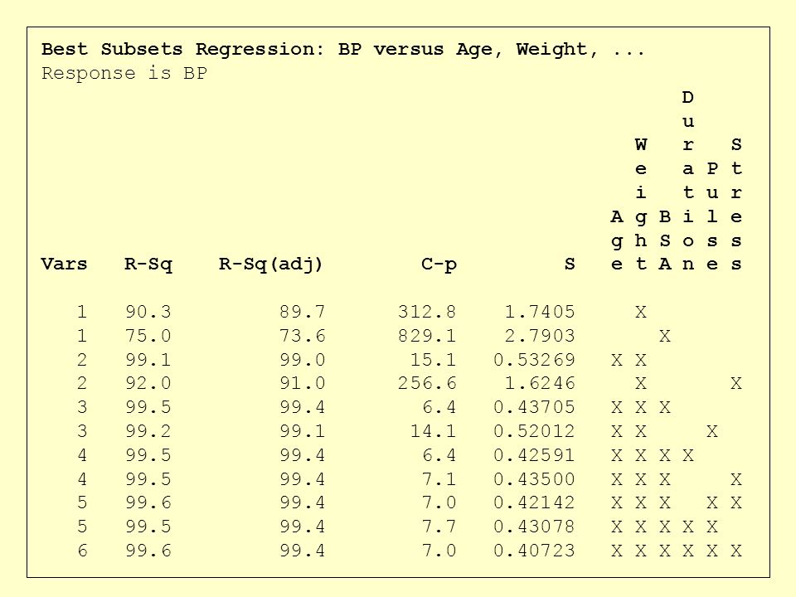Click the R-Sq value 90.3
This screenshot has width=796, height=597.
tap(148, 312)
